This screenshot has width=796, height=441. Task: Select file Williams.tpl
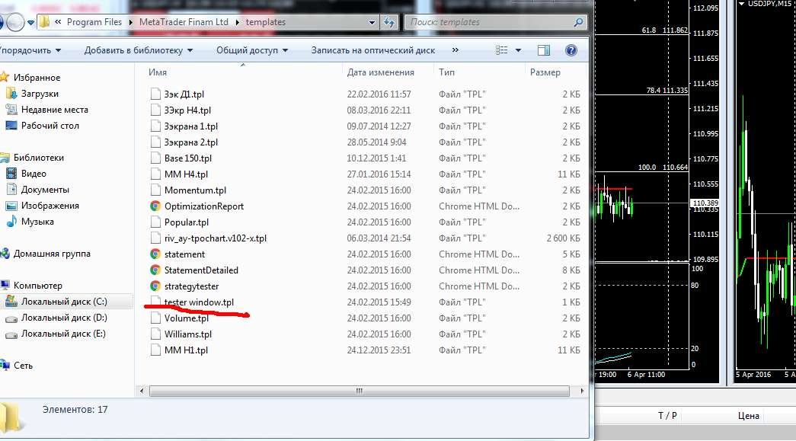click(x=188, y=334)
